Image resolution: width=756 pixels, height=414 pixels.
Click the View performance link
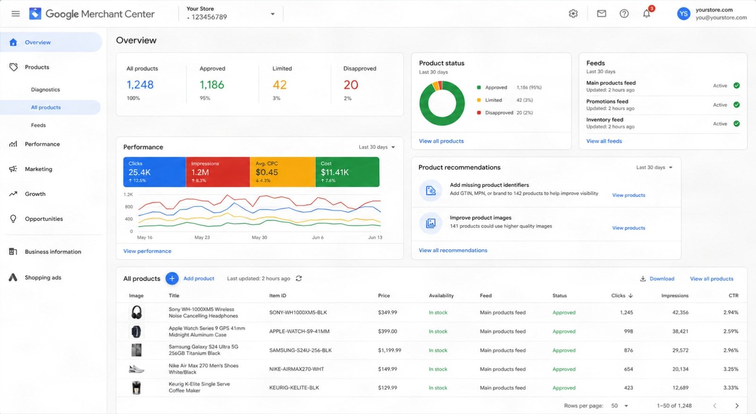147,251
